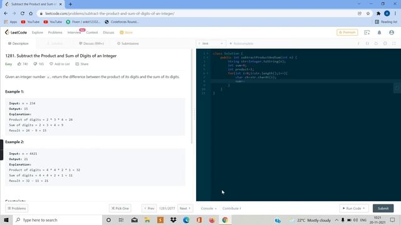Open the Mail app on the taskbar
Image resolution: width=401 pixels, height=225 pixels.
[x=134, y=220]
